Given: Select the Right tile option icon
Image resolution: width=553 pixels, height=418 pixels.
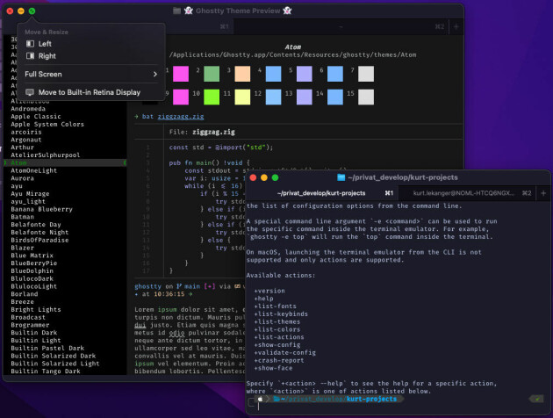Looking at the screenshot, I should (30, 55).
